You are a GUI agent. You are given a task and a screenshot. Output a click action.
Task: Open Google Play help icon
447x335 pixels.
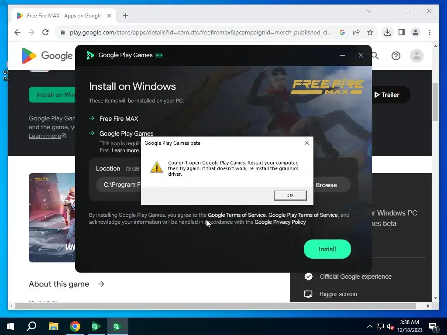[395, 56]
